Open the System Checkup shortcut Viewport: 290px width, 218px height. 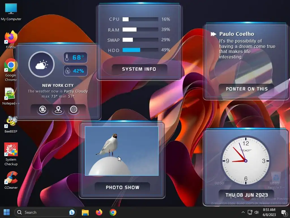point(11,154)
